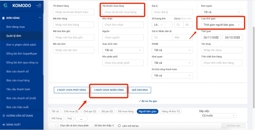Screen dimensions: 255x130
Task: Click the logout icon beside ĐĂNG XUẤT
Action: pos(4,125)
